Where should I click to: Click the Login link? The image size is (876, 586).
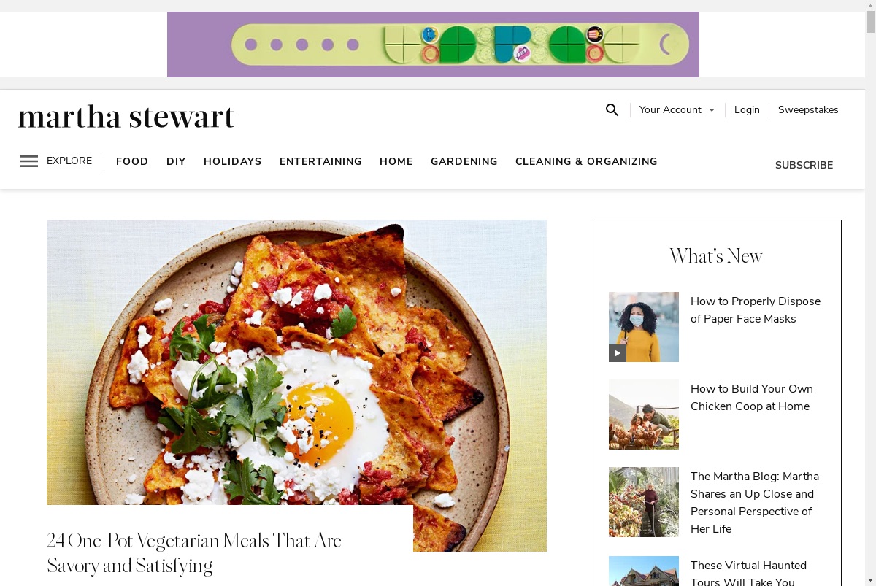(x=747, y=110)
